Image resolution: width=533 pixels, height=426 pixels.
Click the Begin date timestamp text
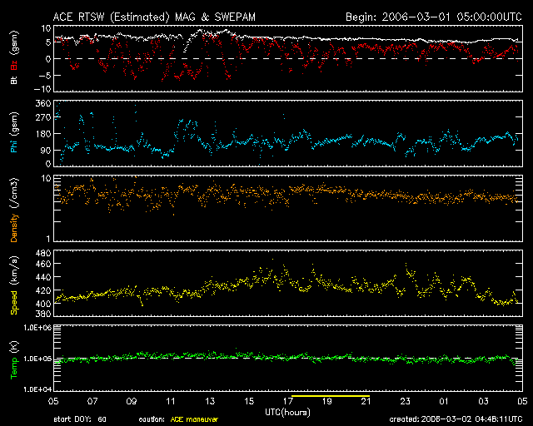coord(432,16)
